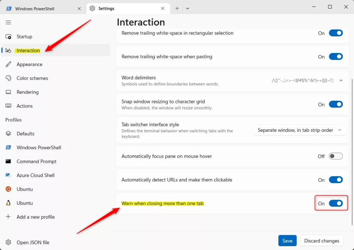
Task: Enable Automatically focus pane on mouse hover
Action: 336,156
